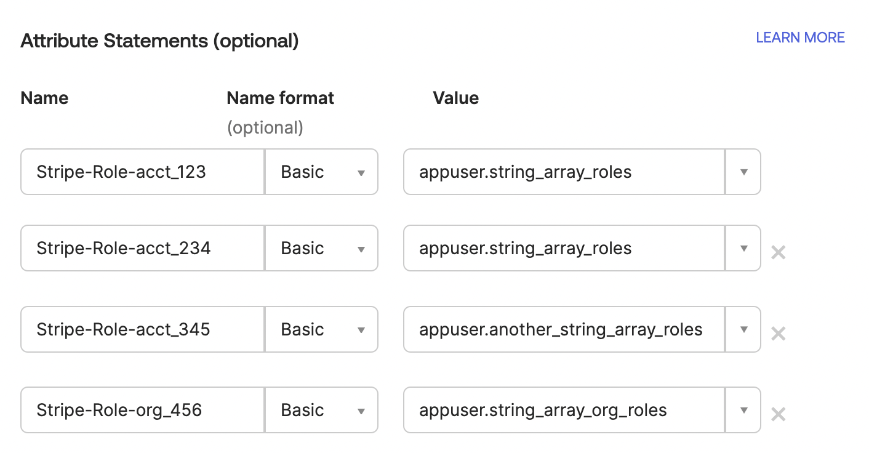Open Name format dropdown for Stripe-Role-acct_345
The height and width of the screenshot is (453, 869).
pyautogui.click(x=321, y=329)
